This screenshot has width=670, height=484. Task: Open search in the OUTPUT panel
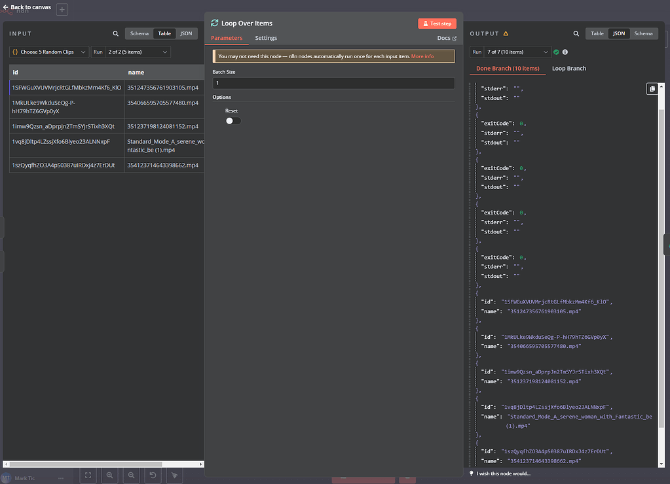[x=576, y=33]
